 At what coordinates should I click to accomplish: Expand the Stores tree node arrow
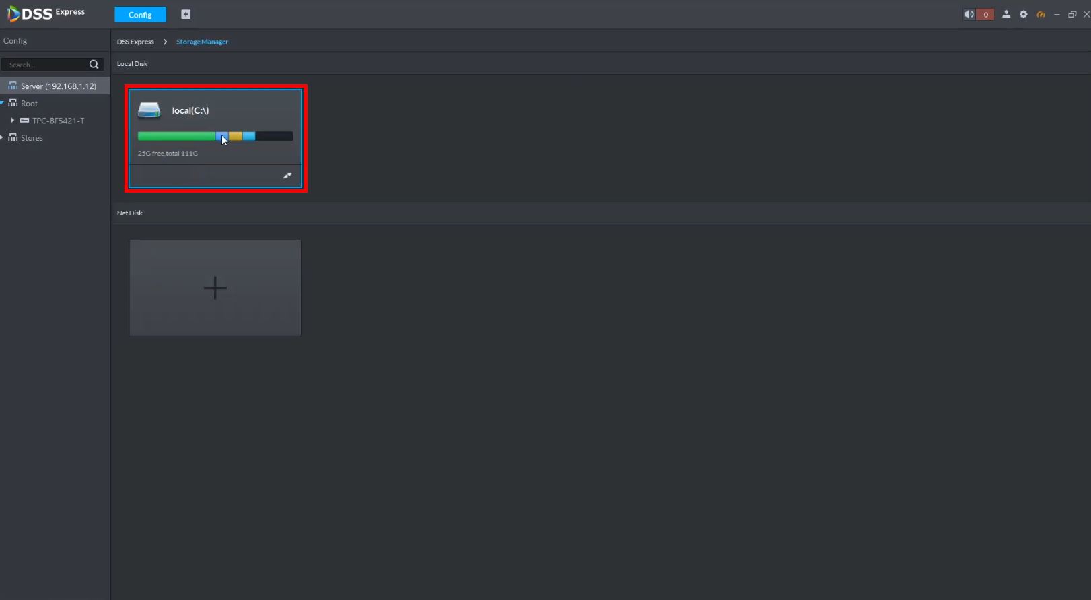pyautogui.click(x=2, y=137)
